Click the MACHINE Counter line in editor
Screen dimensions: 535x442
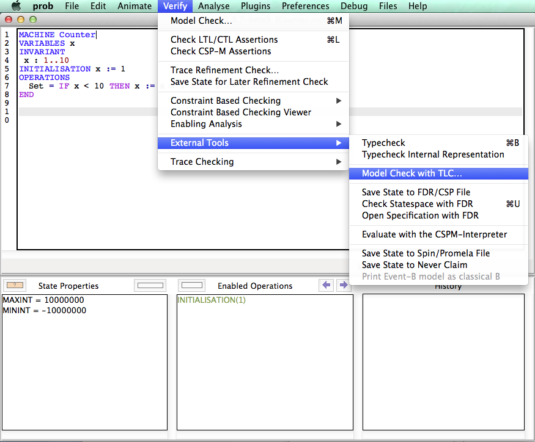pos(57,35)
